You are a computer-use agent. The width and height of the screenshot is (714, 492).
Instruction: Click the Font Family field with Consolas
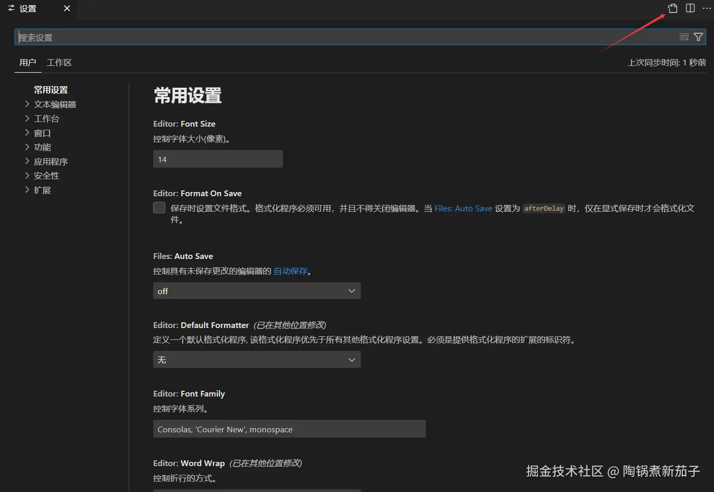[x=289, y=429]
